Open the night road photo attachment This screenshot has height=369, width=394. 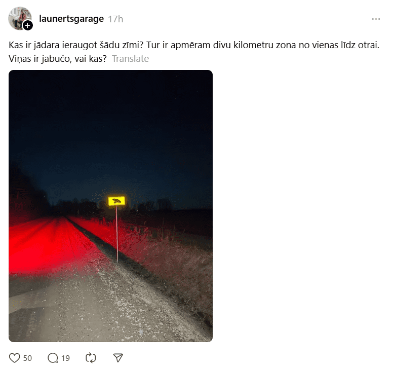[110, 206]
